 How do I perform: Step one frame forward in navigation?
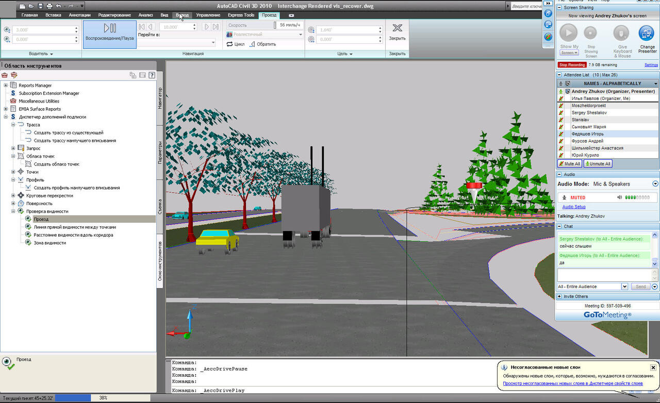[206, 27]
